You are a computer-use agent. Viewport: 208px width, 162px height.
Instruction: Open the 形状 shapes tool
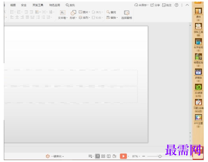tap(73, 13)
